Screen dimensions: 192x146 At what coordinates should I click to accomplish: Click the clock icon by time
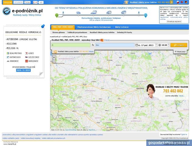click(x=160, y=45)
